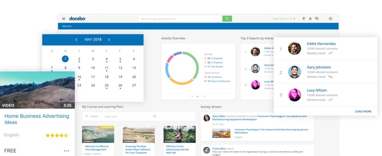Viewport: 382px width, 156px height.
Task: Open Choosing The Best Audio Player thumbnail
Action: pos(139,134)
